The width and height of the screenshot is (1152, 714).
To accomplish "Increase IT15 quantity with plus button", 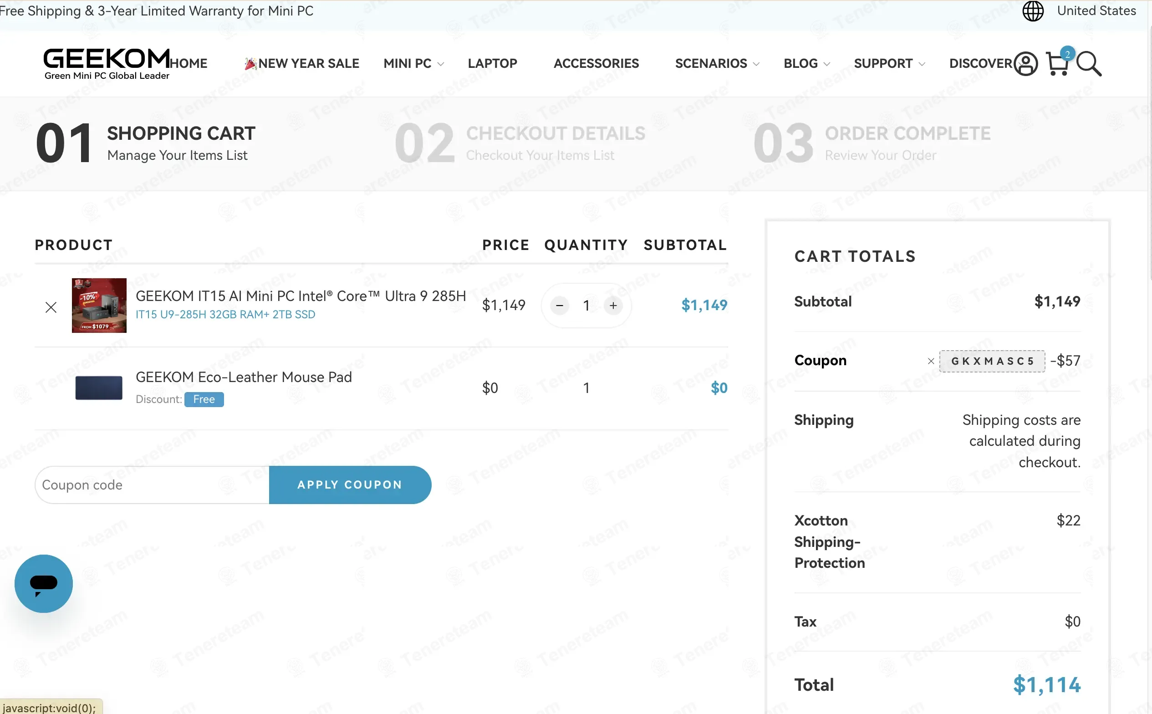I will [613, 306].
